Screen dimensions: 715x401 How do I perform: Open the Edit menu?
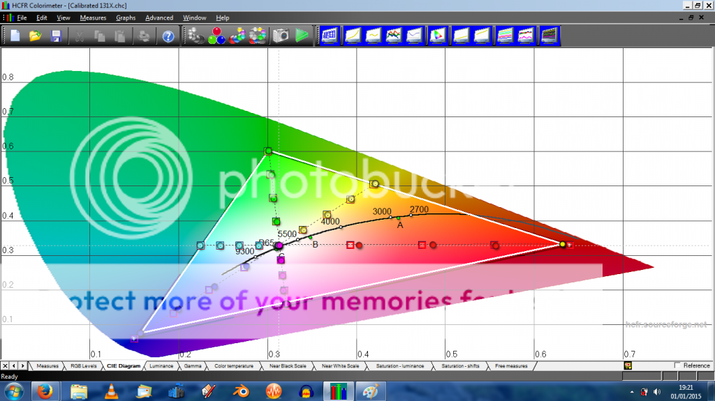coord(41,17)
